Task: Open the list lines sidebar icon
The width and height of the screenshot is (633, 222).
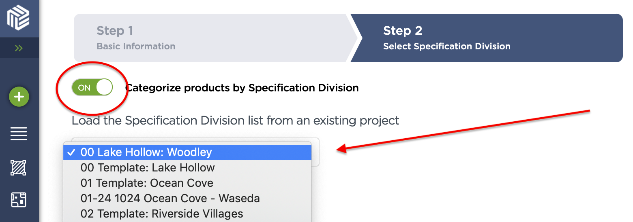Action: click(x=19, y=133)
